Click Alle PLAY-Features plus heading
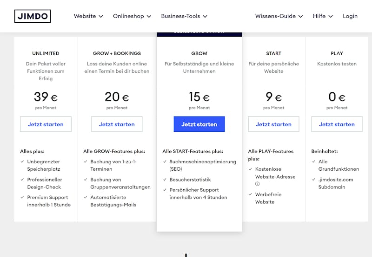Image resolution: width=372 pixels, height=257 pixels. click(271, 155)
